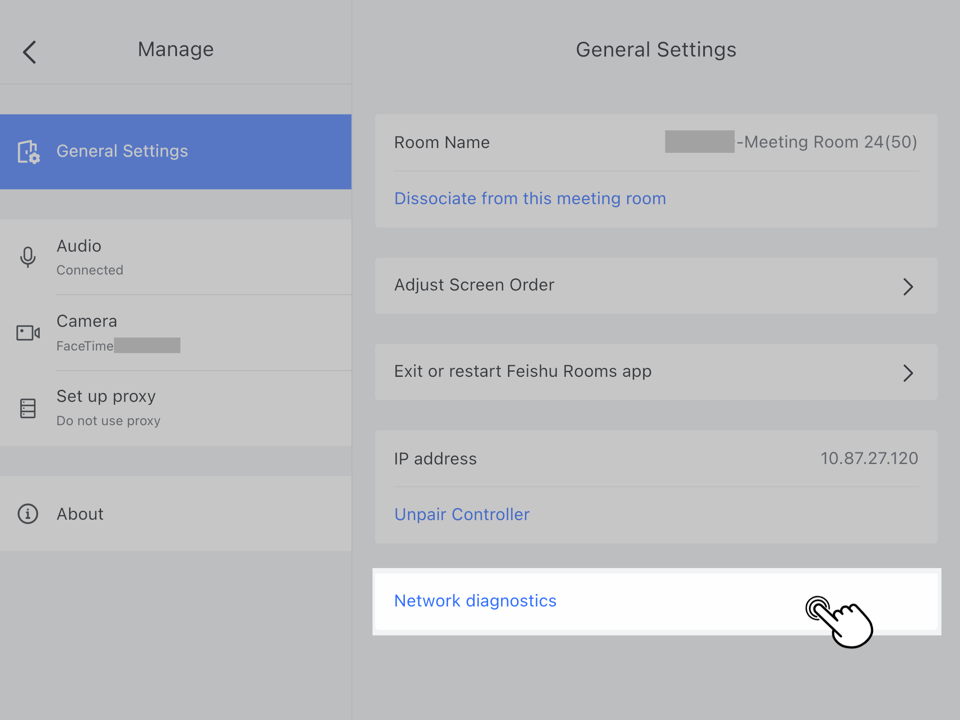Tap the back arrow on Manage panel
This screenshot has height=720, width=960.
coord(28,51)
